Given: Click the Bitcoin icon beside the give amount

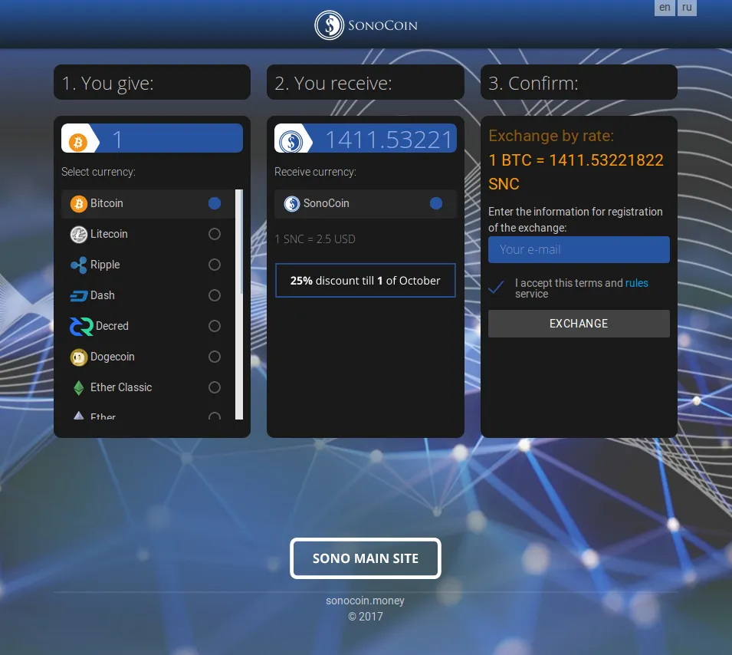Looking at the screenshot, I should click(x=78, y=142).
